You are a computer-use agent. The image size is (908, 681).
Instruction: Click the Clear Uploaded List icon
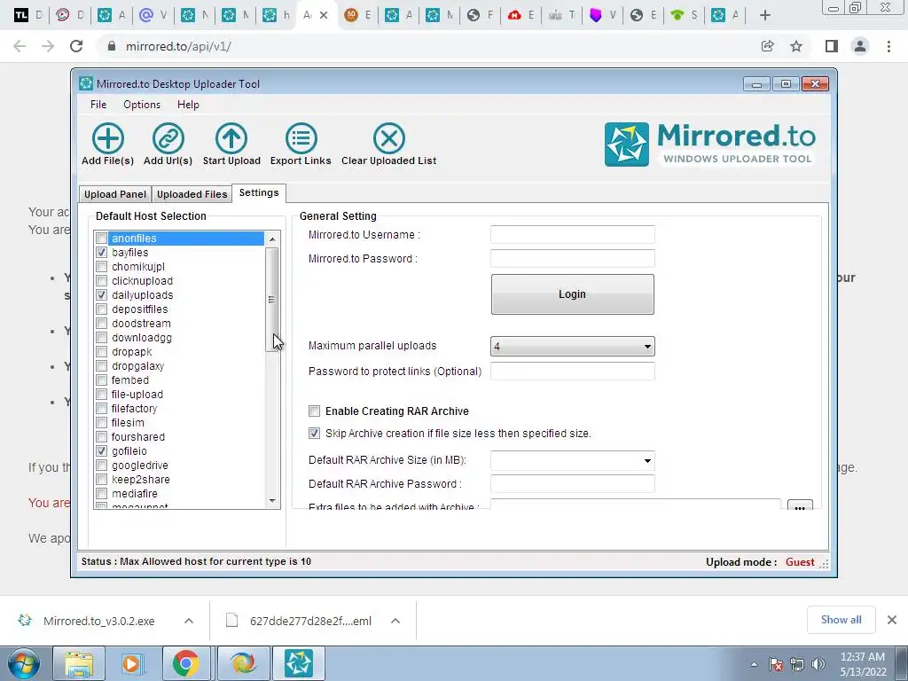[388, 138]
